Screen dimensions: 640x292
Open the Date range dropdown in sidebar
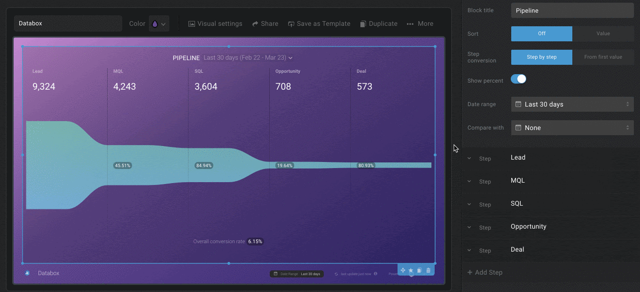[572, 104]
